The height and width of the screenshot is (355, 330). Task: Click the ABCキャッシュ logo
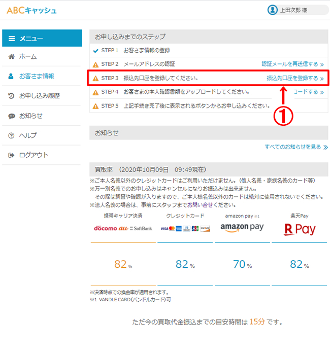point(31,10)
